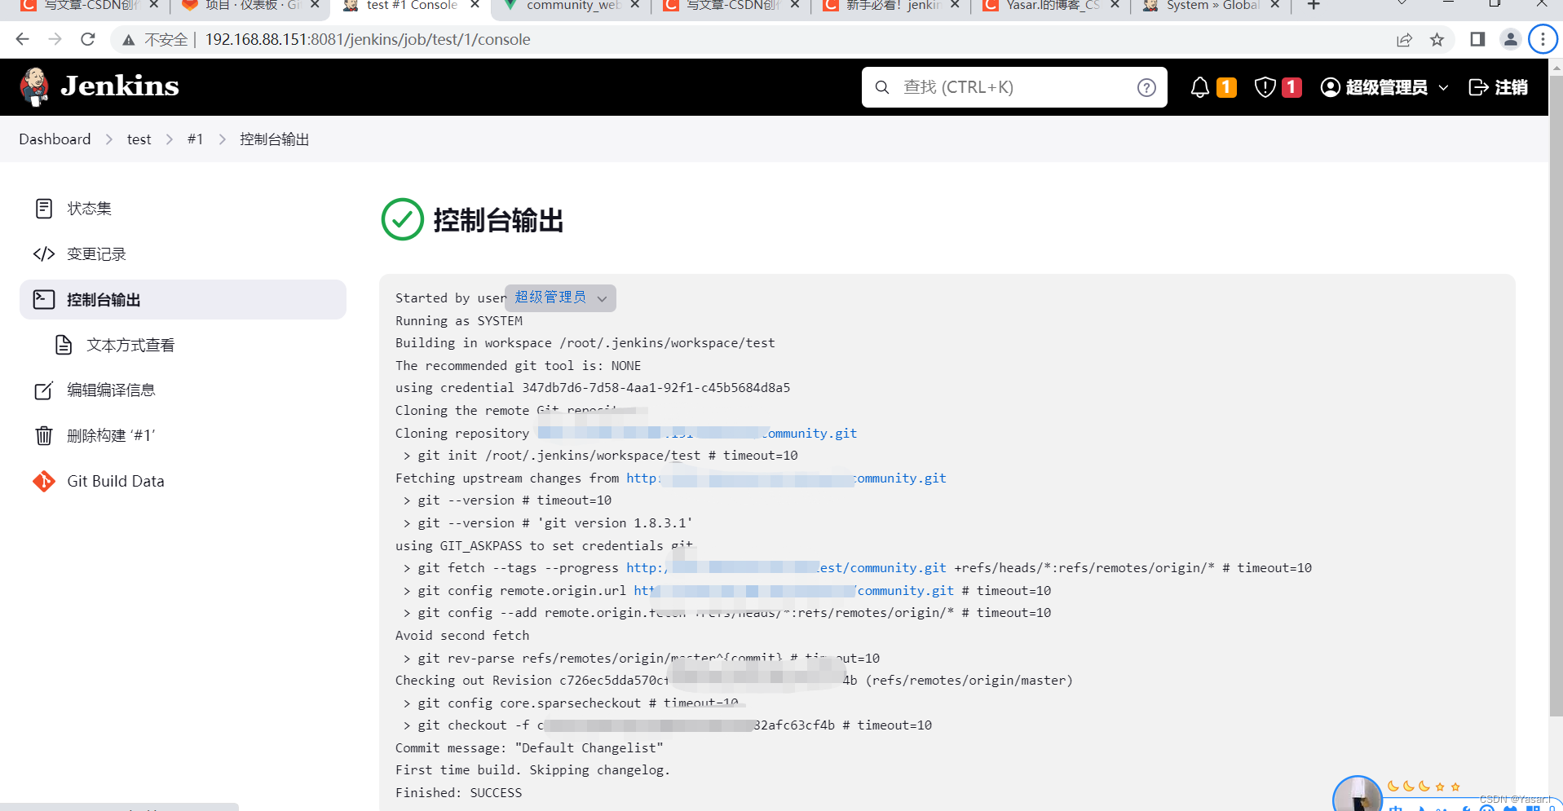The image size is (1563, 811).
Task: Click the Jenkins logo in the header
Action: click(x=34, y=86)
